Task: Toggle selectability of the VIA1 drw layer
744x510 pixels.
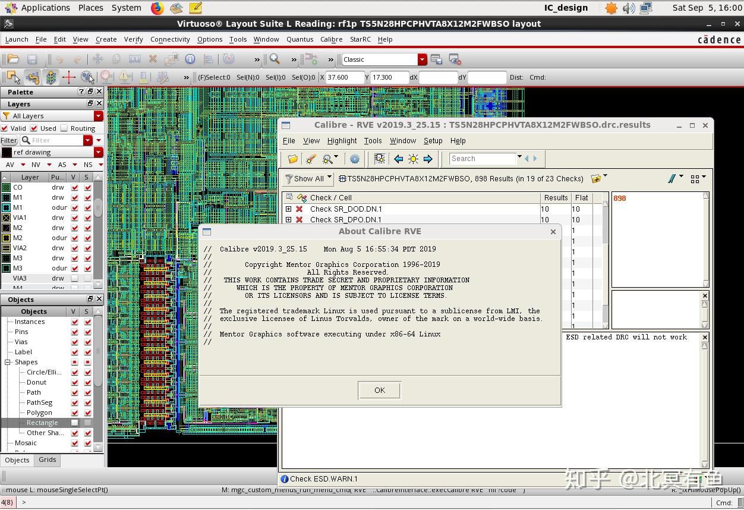Action: pyautogui.click(x=88, y=218)
